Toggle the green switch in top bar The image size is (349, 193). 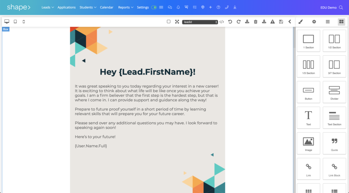pos(154,7)
